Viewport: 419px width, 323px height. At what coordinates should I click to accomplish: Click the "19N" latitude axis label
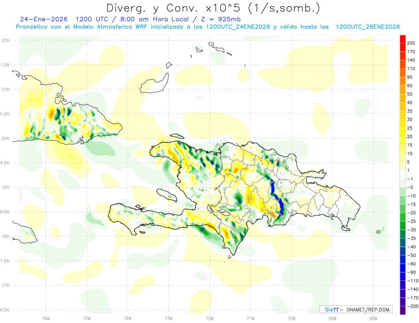pos(5,187)
